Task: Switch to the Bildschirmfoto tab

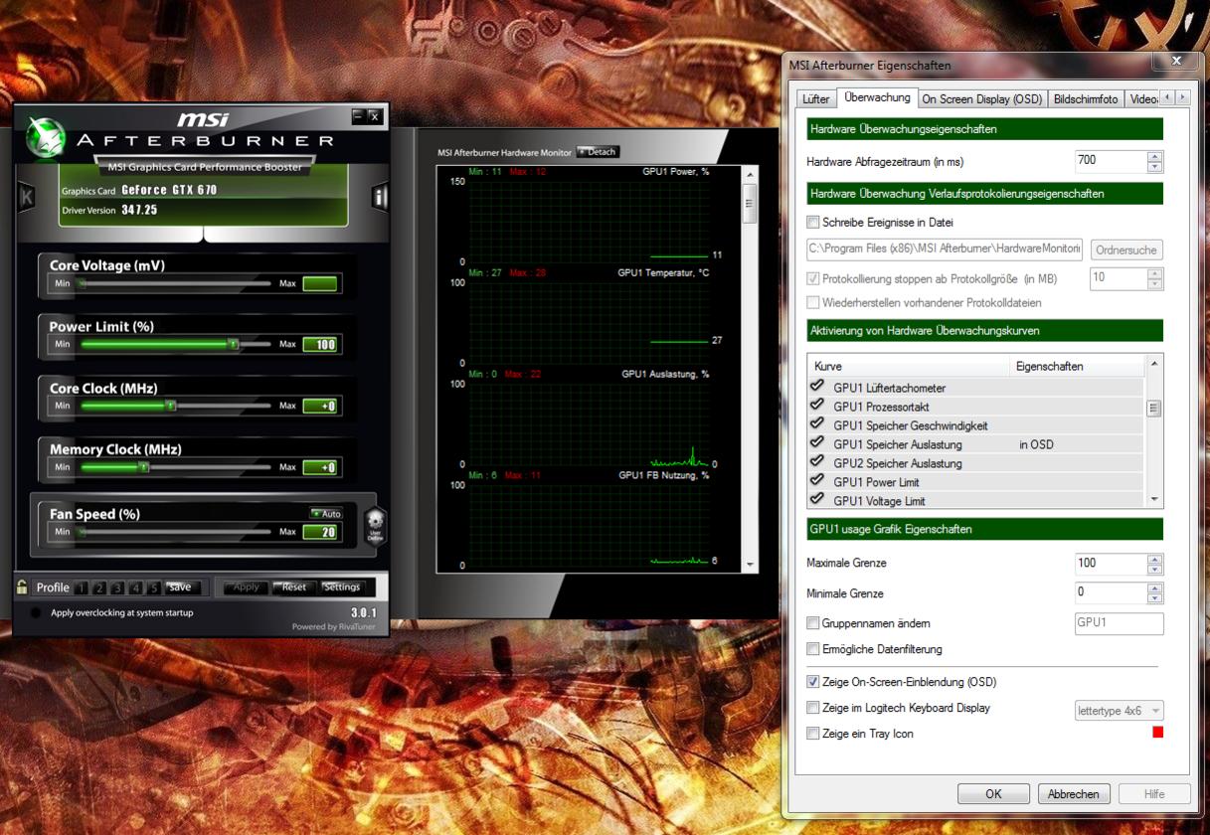Action: (1086, 99)
